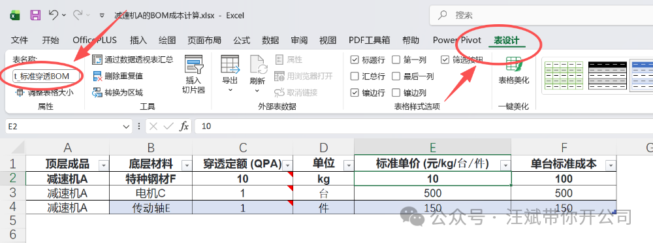Open the 底层材料 filter dropdown
The height and width of the screenshot is (243, 653).
[x=187, y=166]
